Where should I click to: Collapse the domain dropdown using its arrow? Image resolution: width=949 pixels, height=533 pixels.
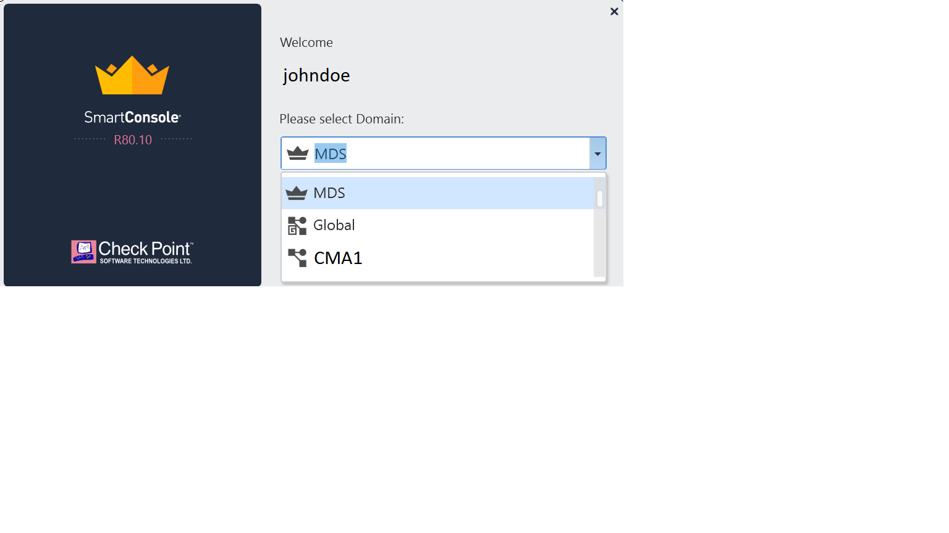597,154
